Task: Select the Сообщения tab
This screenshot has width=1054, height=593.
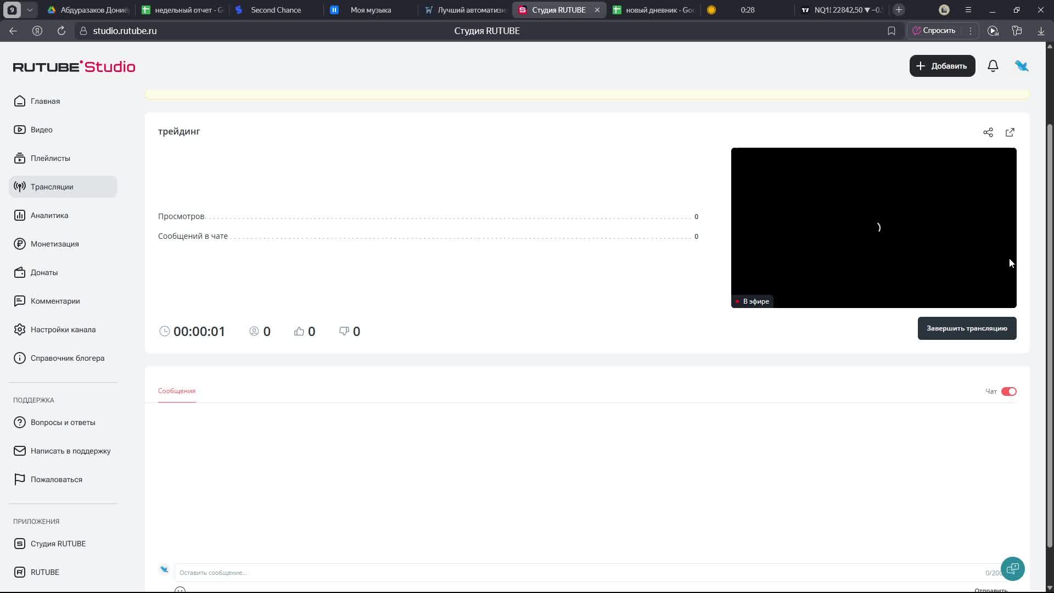Action: 177,391
